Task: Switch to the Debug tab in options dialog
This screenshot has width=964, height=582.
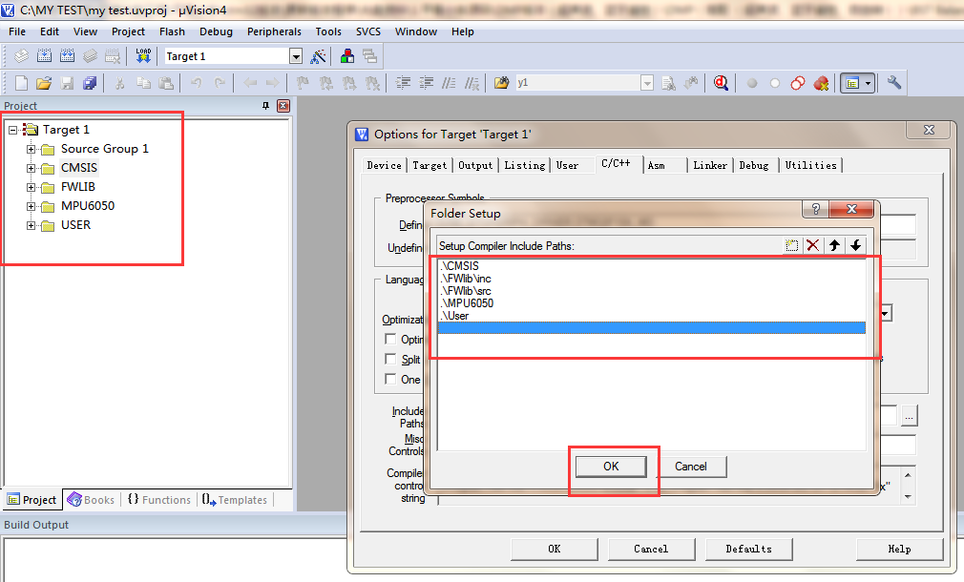Action: point(754,165)
